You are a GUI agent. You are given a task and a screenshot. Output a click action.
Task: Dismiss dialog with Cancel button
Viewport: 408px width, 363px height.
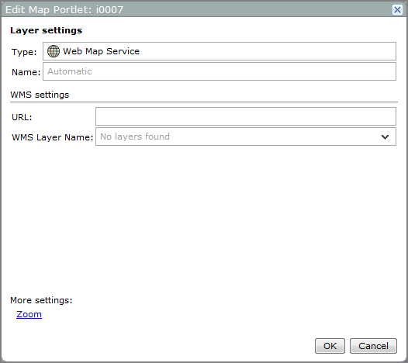(x=373, y=346)
